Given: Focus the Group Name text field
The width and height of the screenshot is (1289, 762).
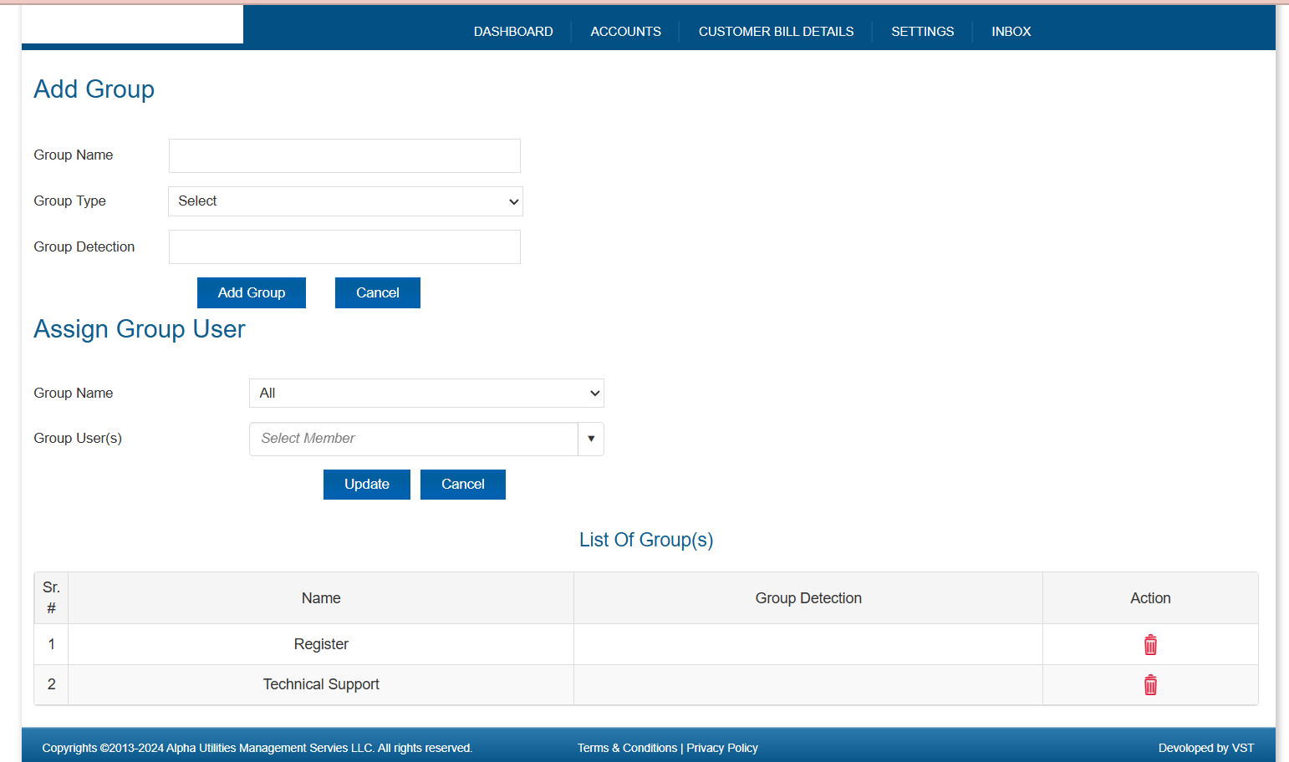Looking at the screenshot, I should [344, 156].
